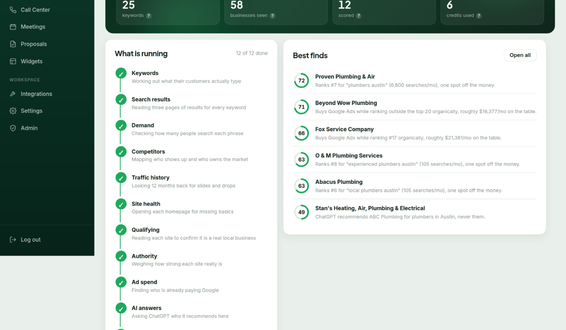
Task: Click the green checkmark for Competitors
Action: tap(121, 152)
